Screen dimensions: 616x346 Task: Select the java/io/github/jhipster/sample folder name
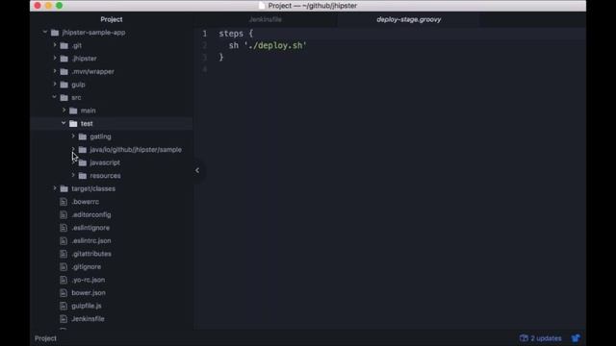tap(136, 150)
